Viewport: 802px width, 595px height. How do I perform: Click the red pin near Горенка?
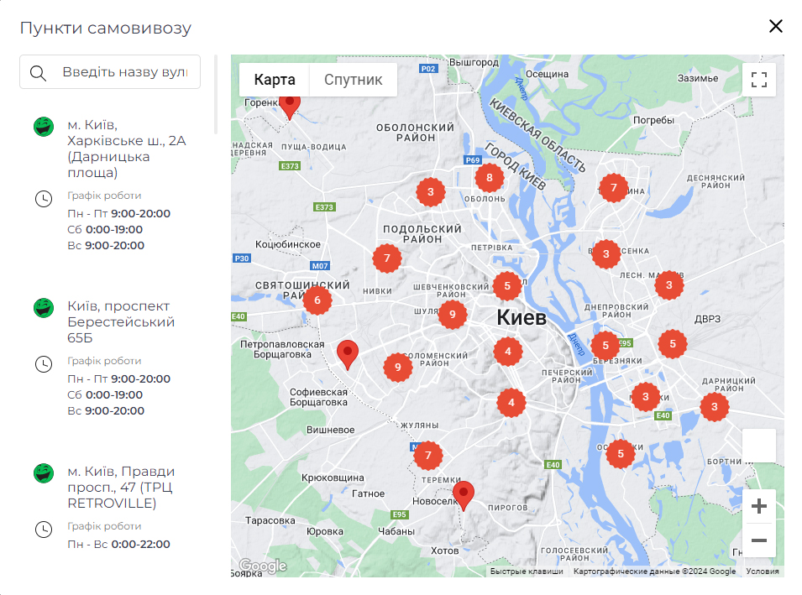point(289,107)
